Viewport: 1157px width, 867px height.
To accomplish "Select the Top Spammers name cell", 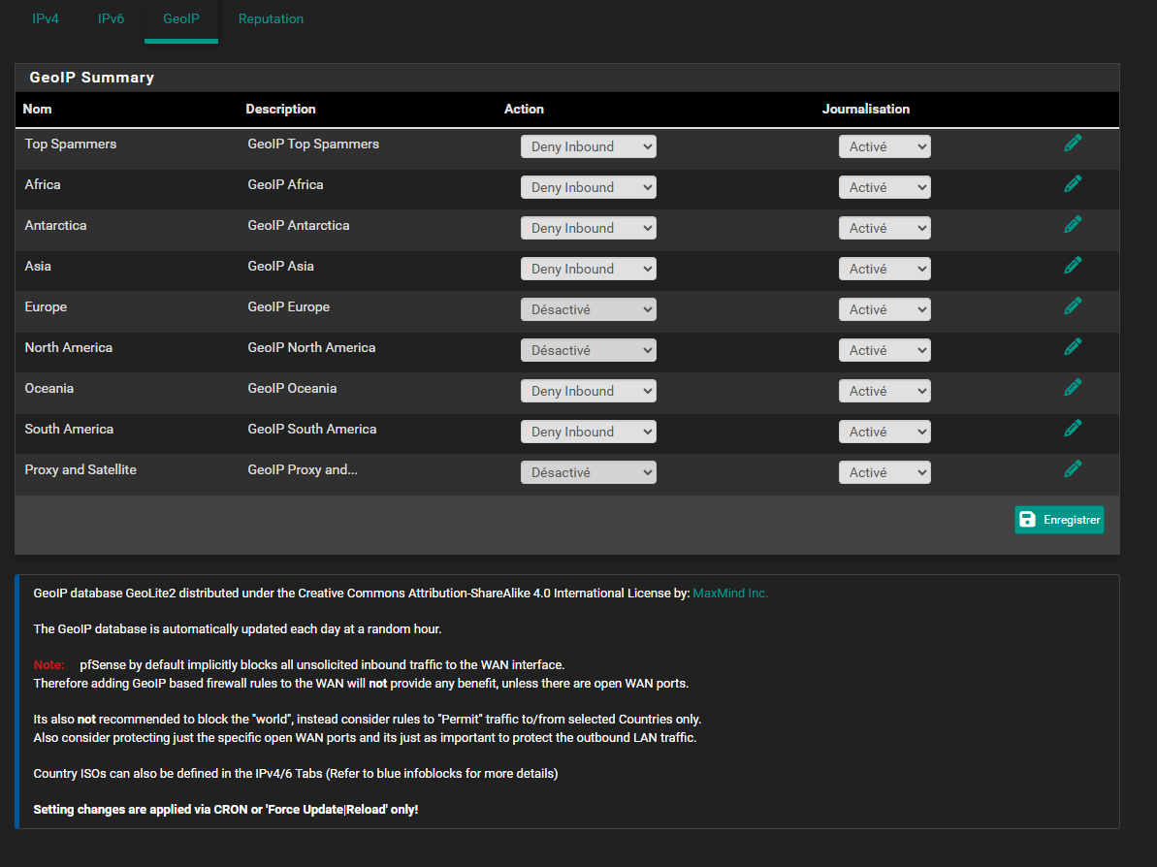I will coord(70,144).
